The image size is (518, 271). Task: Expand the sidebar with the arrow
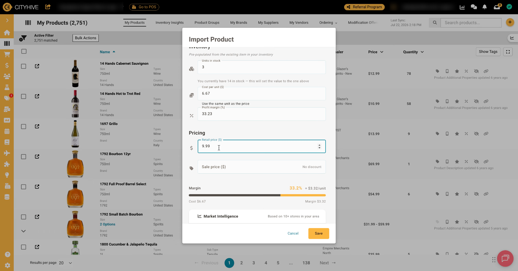pos(7,20)
